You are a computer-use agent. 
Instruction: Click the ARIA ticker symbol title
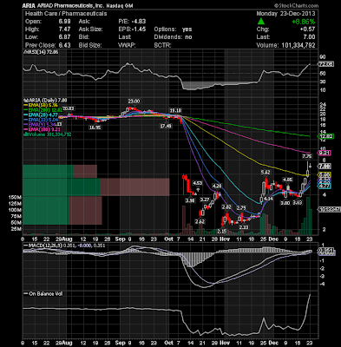[x=29, y=6]
